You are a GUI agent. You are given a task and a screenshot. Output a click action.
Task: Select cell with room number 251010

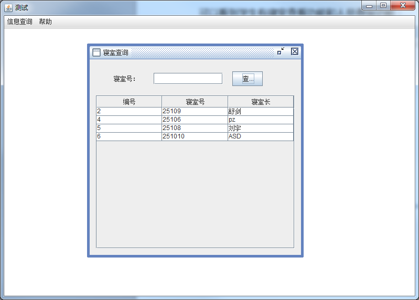click(195, 136)
